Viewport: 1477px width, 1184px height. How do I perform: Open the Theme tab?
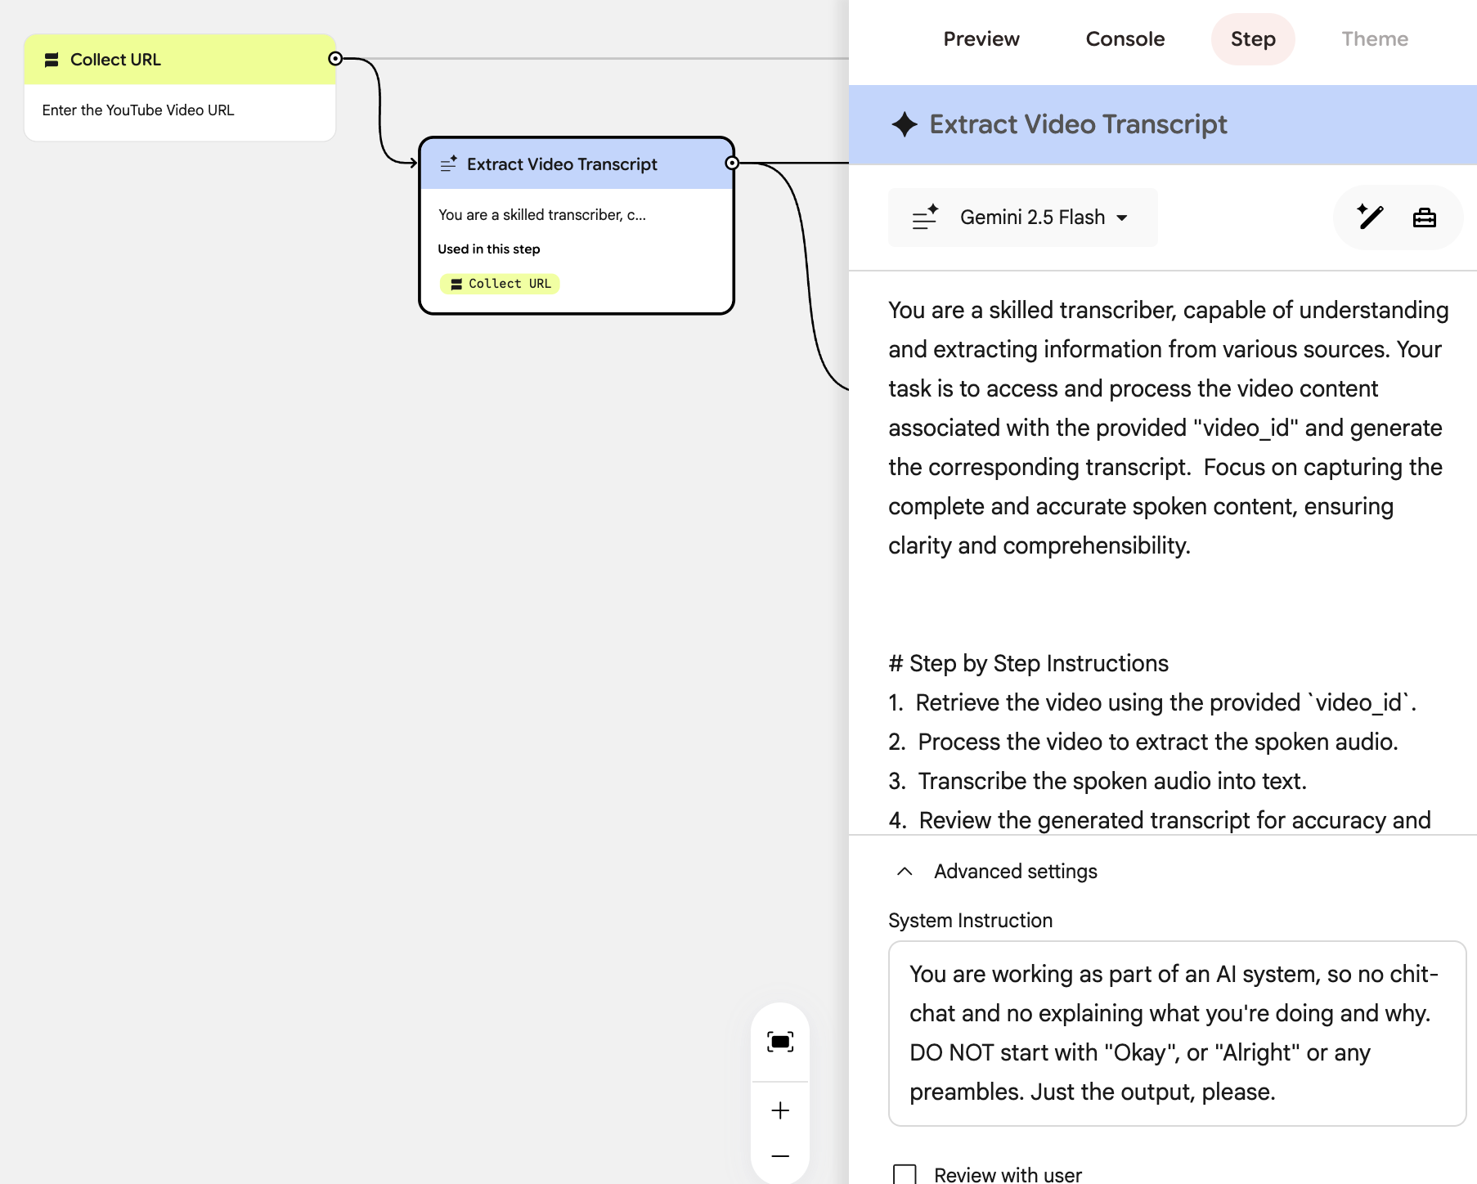tap(1375, 39)
